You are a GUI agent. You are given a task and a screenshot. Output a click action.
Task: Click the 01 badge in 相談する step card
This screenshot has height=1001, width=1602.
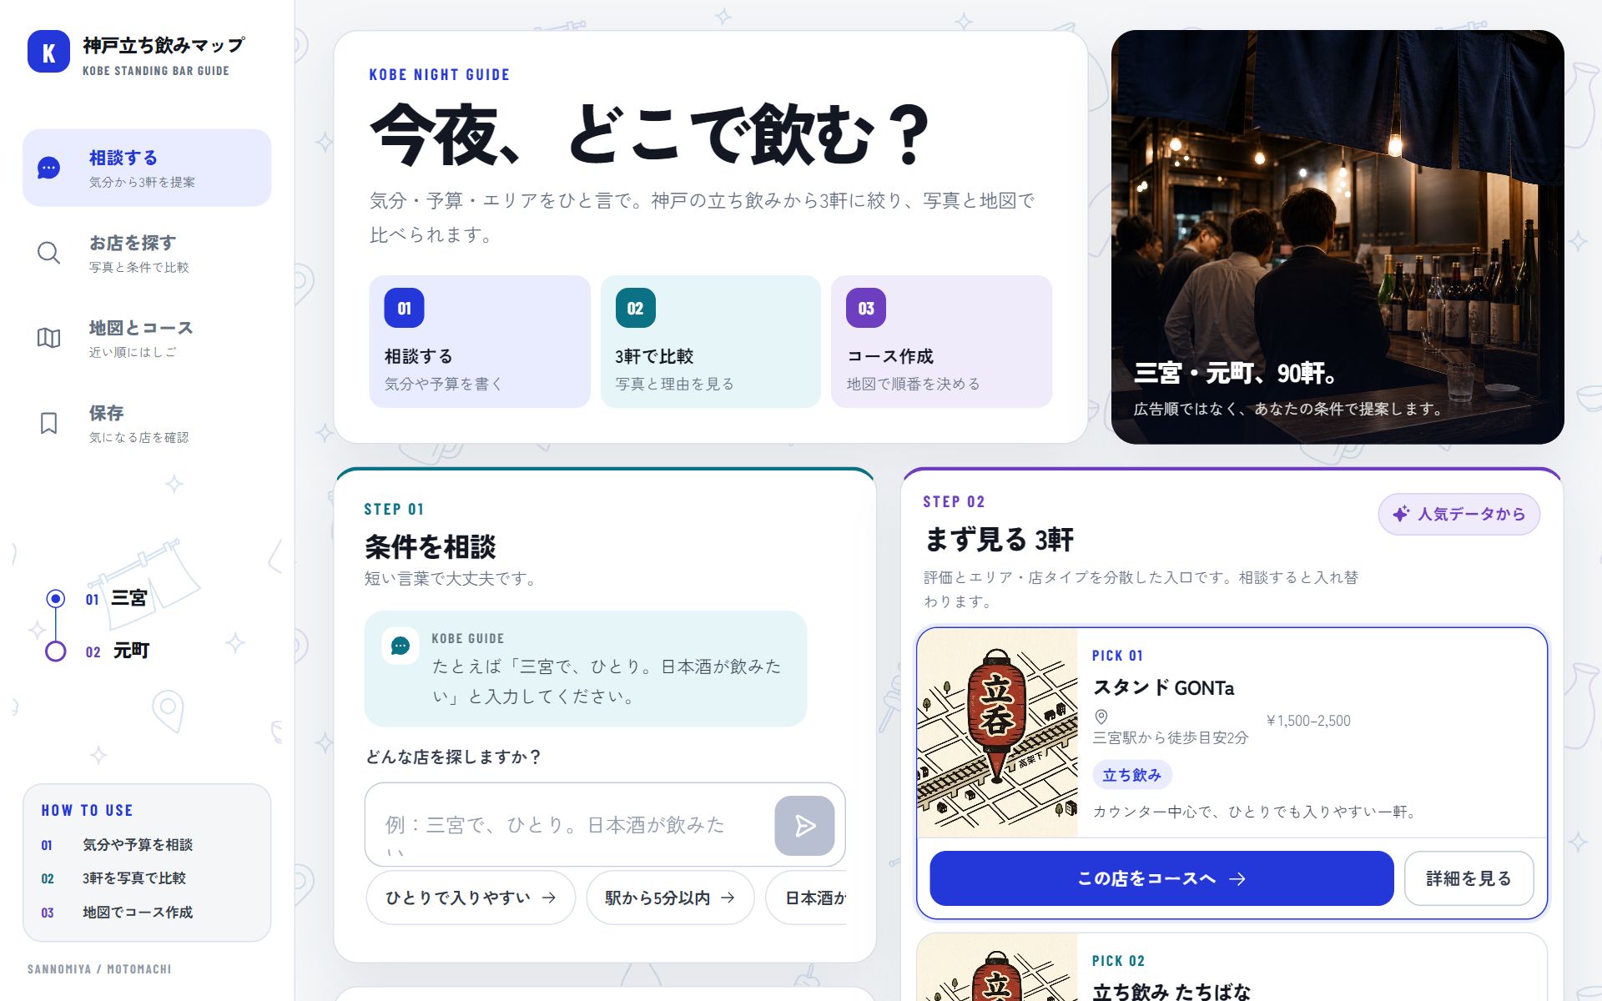404,308
